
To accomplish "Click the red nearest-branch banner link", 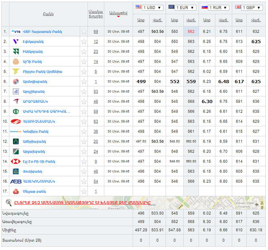I will click(x=82, y=203).
